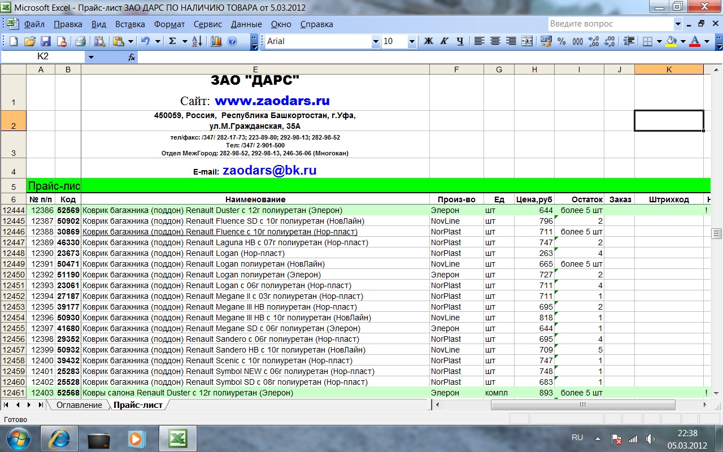Apply Currency style icon
Viewport: 723px width, 452px height.
[546, 41]
